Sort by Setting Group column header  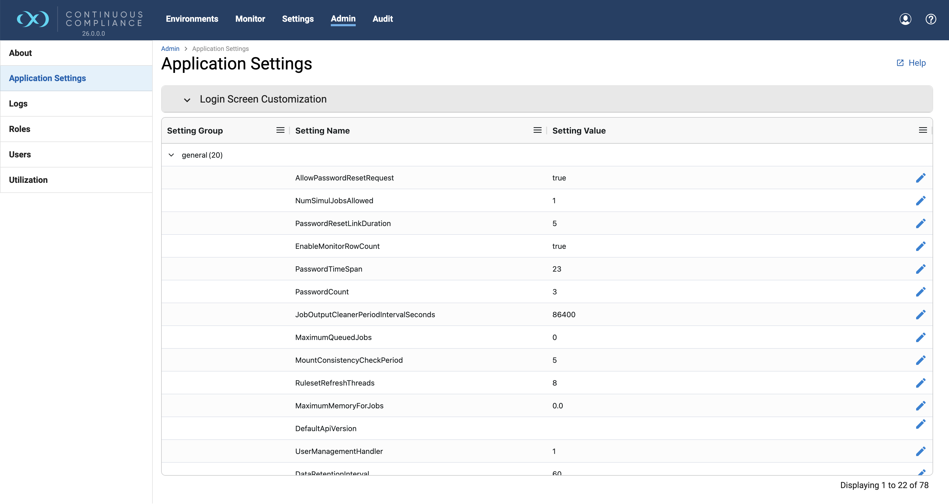coord(195,131)
